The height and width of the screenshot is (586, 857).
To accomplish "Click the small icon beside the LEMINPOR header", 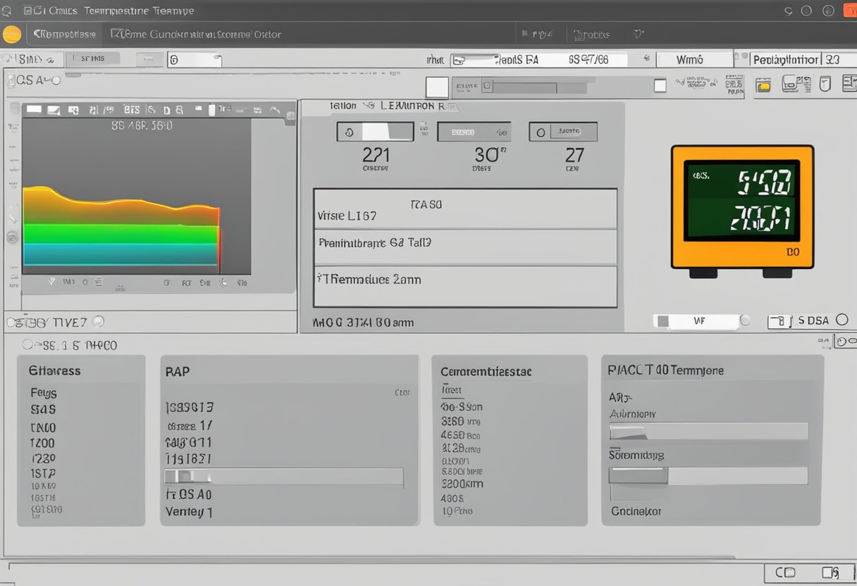I will tap(368, 106).
